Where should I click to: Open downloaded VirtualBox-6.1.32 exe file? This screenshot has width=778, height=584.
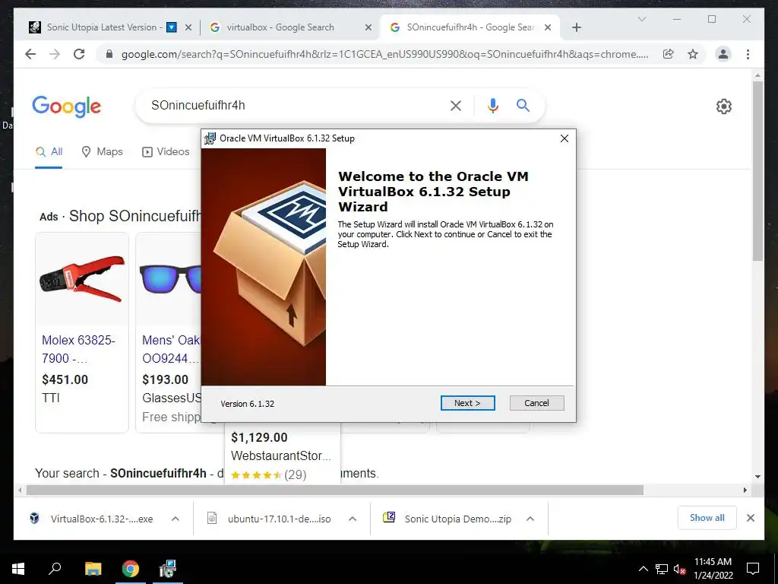point(92,519)
